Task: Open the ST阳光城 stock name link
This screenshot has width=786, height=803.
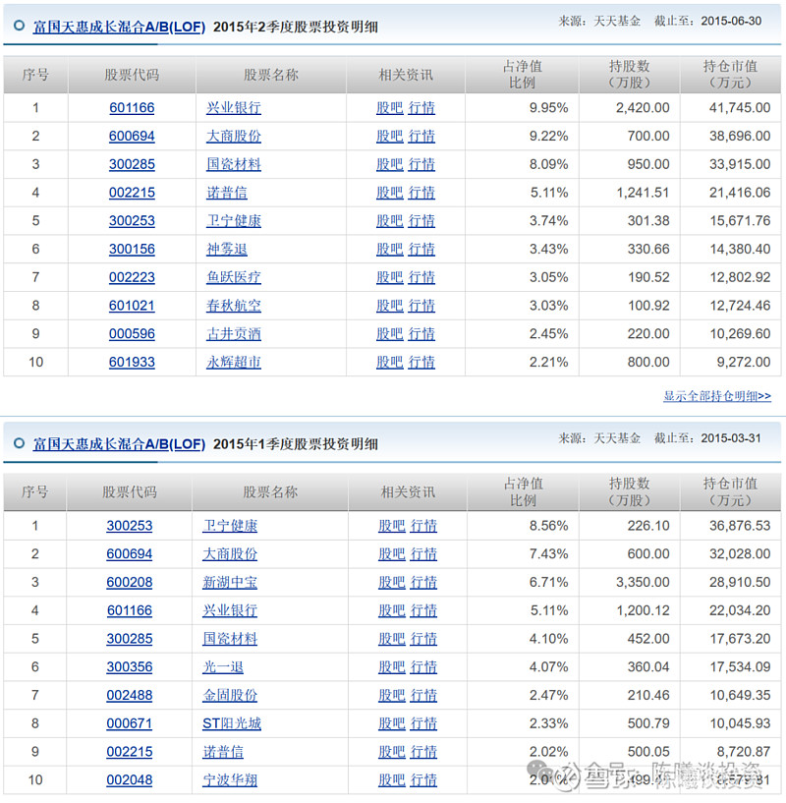Action: 232,723
